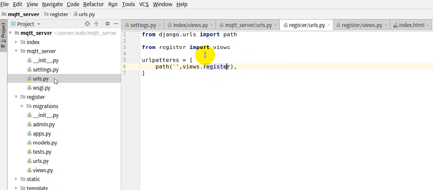Open the Project view dropdown
433x190 pixels.
[x=39, y=24]
